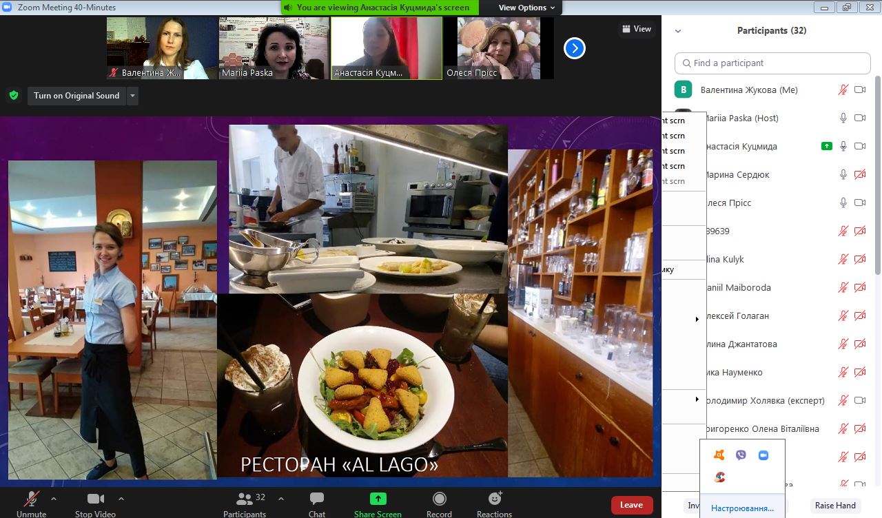Screen dimensions: 882x518
Task: Click the Avast icon in tray popup
Action: coord(719,455)
